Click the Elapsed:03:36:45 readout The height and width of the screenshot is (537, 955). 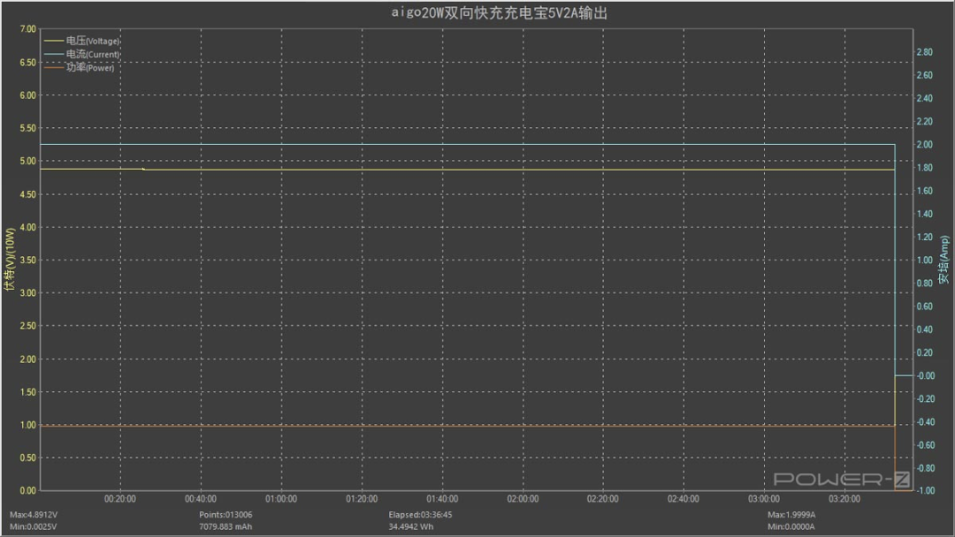pyautogui.click(x=420, y=515)
